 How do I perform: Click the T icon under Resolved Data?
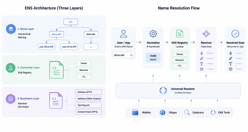(x=231, y=64)
